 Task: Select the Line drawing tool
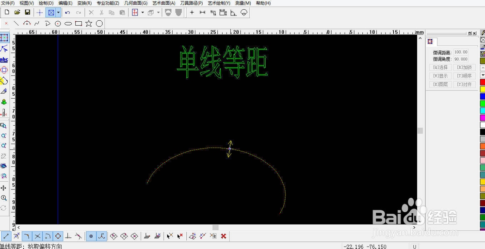click(x=16, y=23)
